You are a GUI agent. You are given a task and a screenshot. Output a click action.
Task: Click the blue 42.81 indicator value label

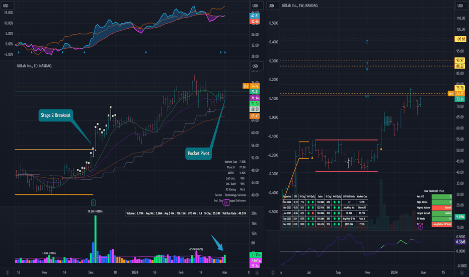click(x=255, y=16)
